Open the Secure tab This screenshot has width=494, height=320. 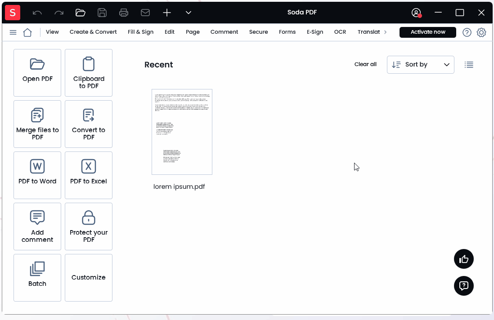coord(259,32)
